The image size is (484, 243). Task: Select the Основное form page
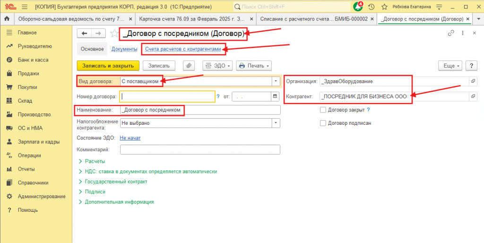click(92, 49)
